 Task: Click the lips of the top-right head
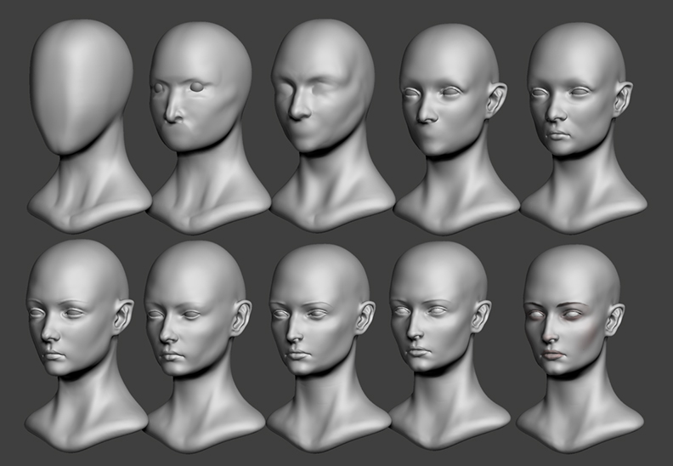click(558, 135)
